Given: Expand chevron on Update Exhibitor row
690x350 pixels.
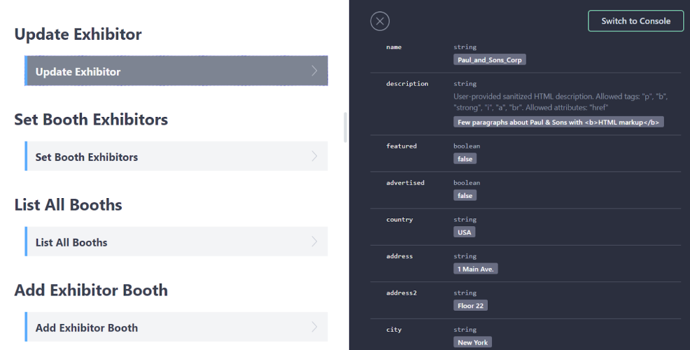Looking at the screenshot, I should pyautogui.click(x=314, y=71).
